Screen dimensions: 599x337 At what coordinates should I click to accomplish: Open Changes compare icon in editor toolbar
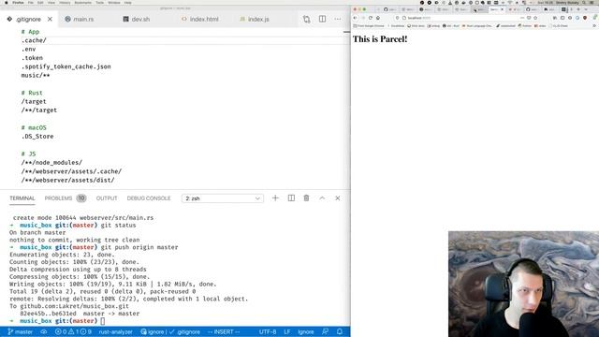(x=306, y=19)
